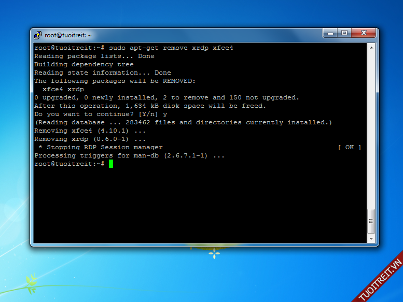
Task: Click the "Removing xrdp (0.6.0-1)" line
Action: tap(90, 139)
